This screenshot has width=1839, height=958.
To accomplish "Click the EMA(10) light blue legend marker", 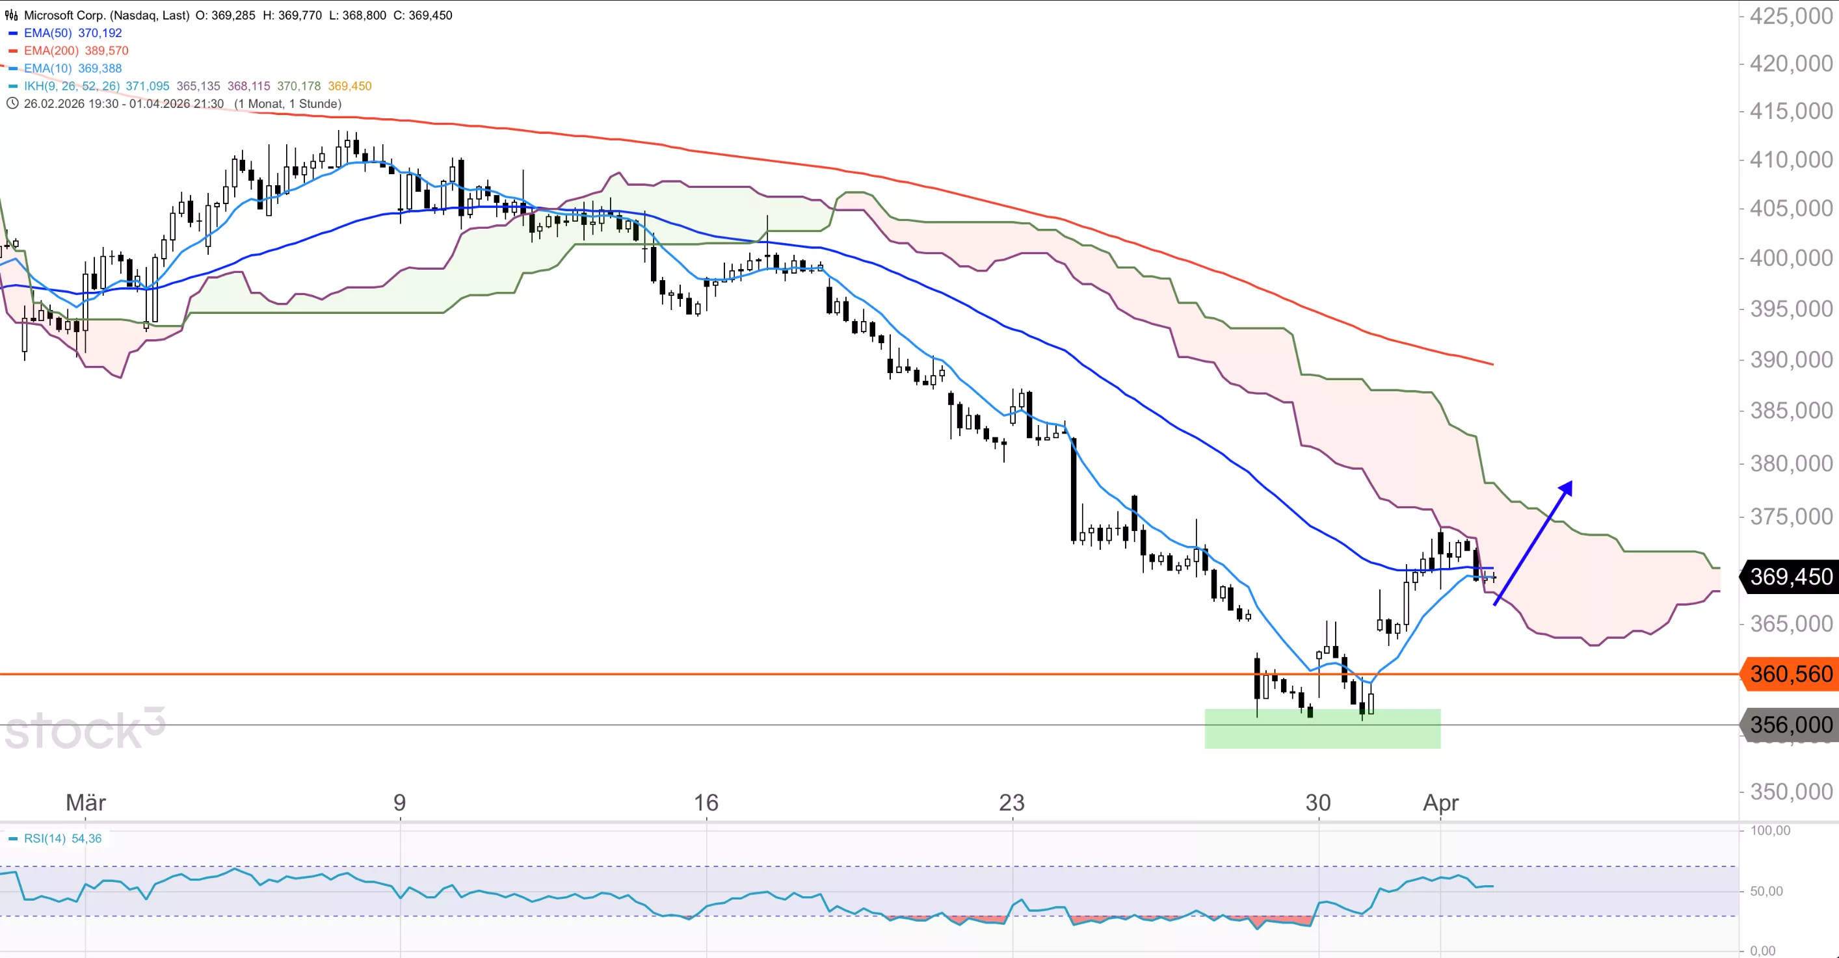I will point(13,68).
